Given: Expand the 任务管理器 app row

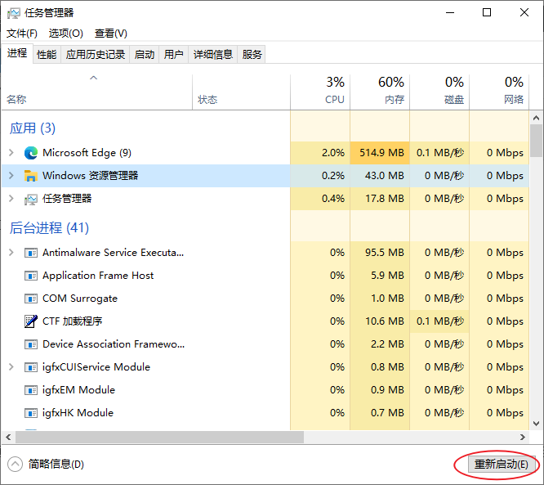Looking at the screenshot, I should pos(11,199).
